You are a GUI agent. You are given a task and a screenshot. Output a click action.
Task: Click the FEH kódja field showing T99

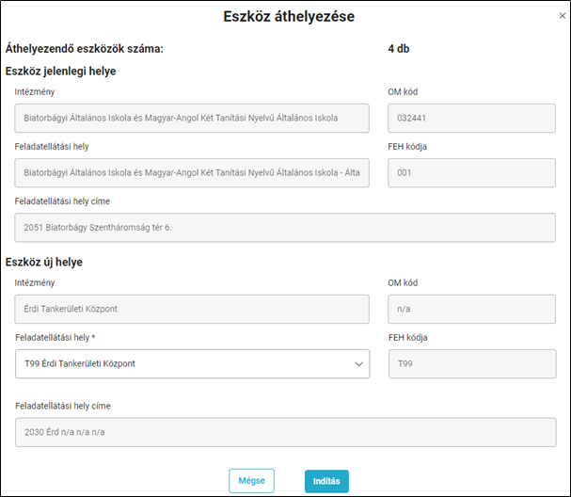tap(472, 363)
